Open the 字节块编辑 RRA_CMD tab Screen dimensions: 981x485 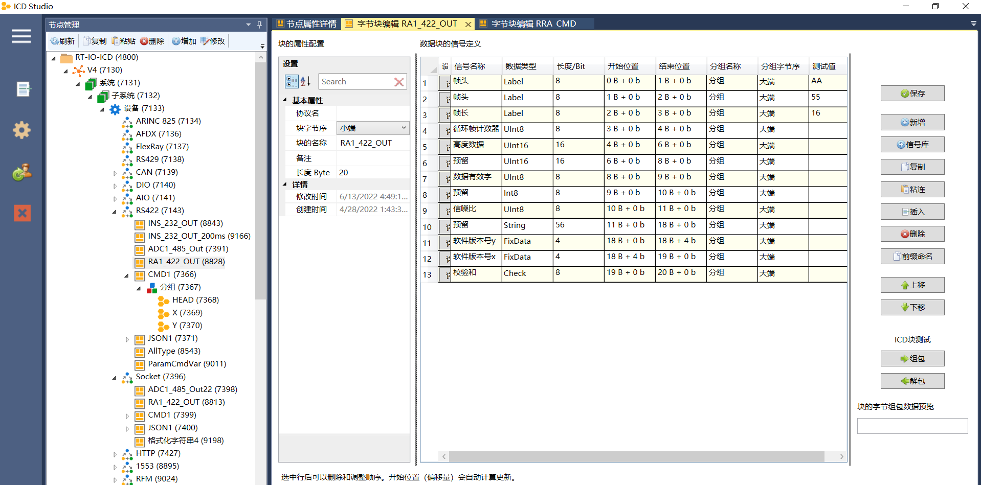(x=532, y=24)
